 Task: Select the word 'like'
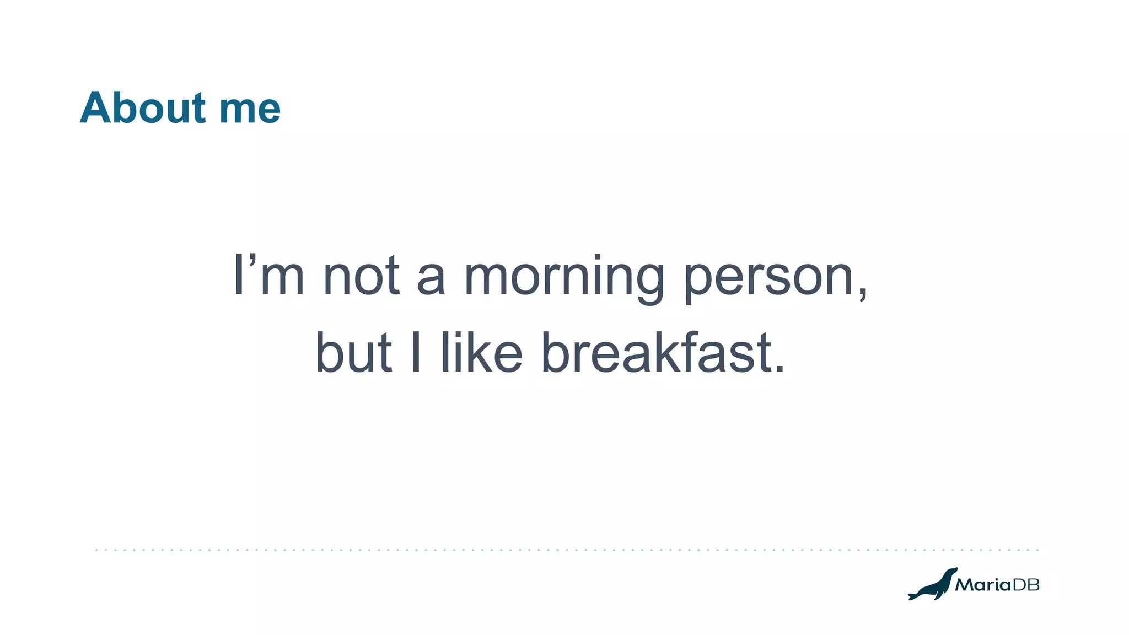(481, 352)
